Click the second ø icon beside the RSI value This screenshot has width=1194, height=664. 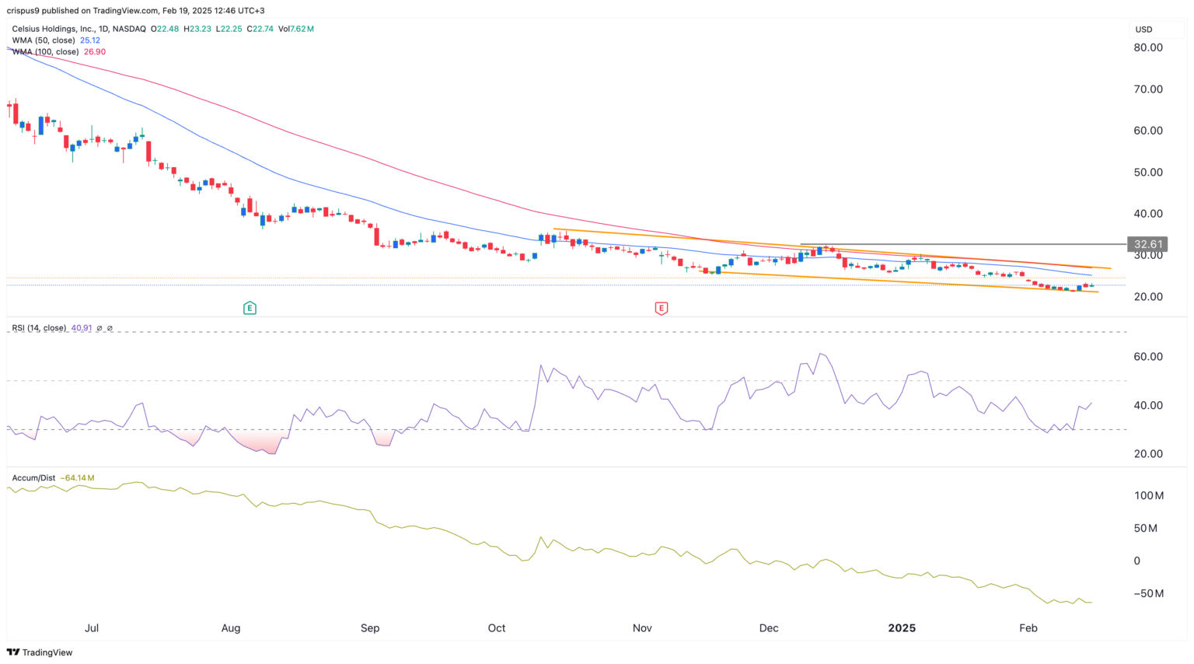click(x=109, y=328)
